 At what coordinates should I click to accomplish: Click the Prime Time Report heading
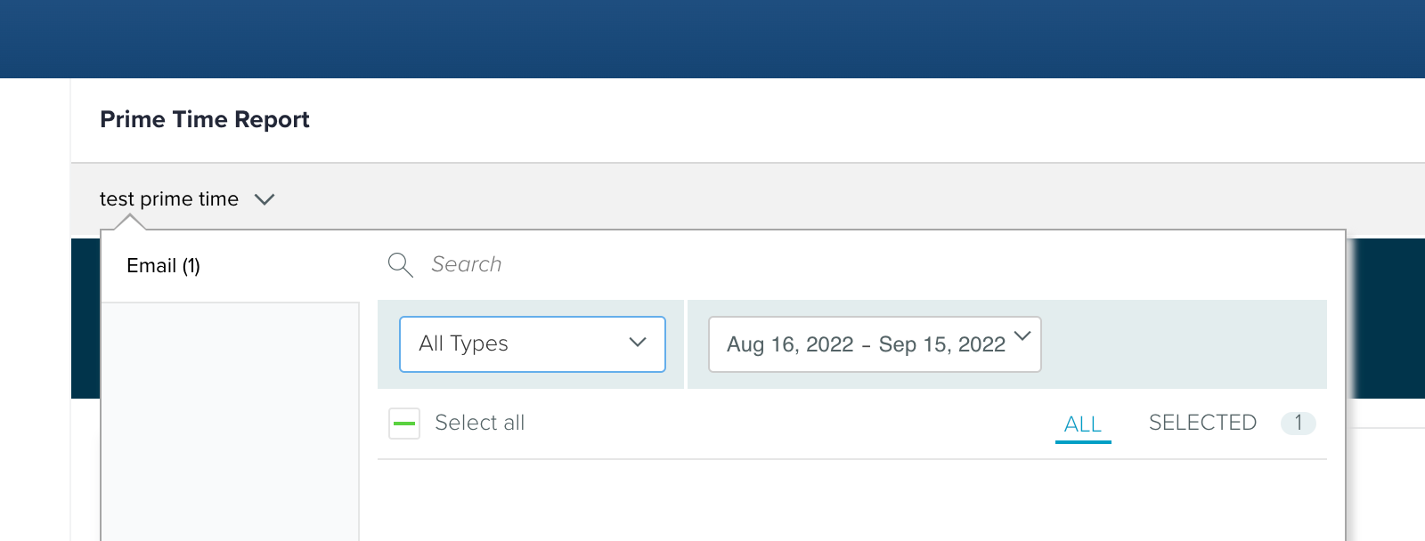(205, 119)
